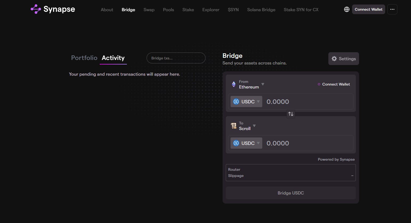Click the Bridge USDC button
This screenshot has width=411, height=223.
(x=291, y=193)
